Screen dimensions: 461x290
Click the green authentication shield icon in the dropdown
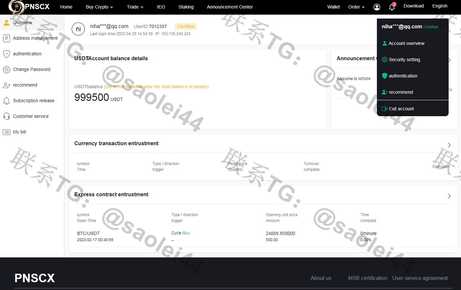384,76
